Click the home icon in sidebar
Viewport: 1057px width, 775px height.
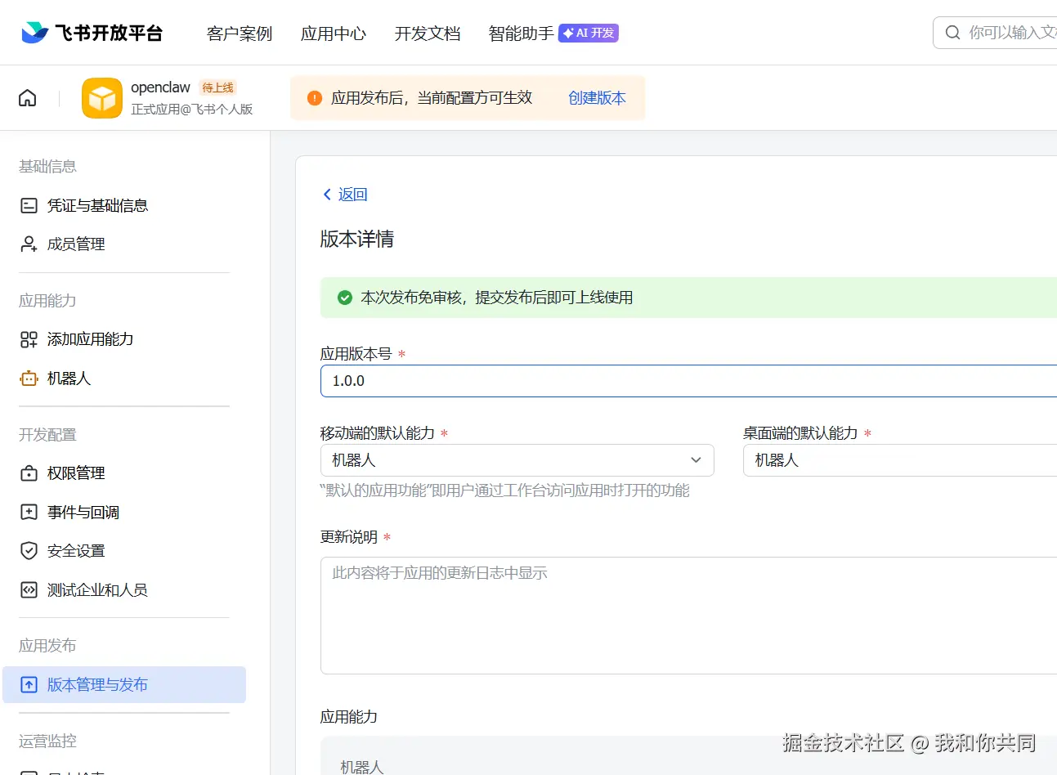[x=27, y=96]
